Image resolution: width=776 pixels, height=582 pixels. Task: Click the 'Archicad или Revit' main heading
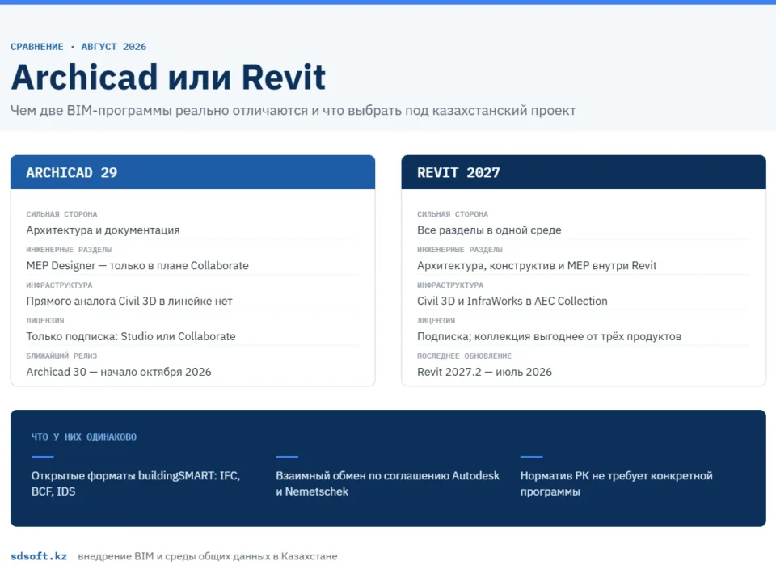tap(168, 78)
